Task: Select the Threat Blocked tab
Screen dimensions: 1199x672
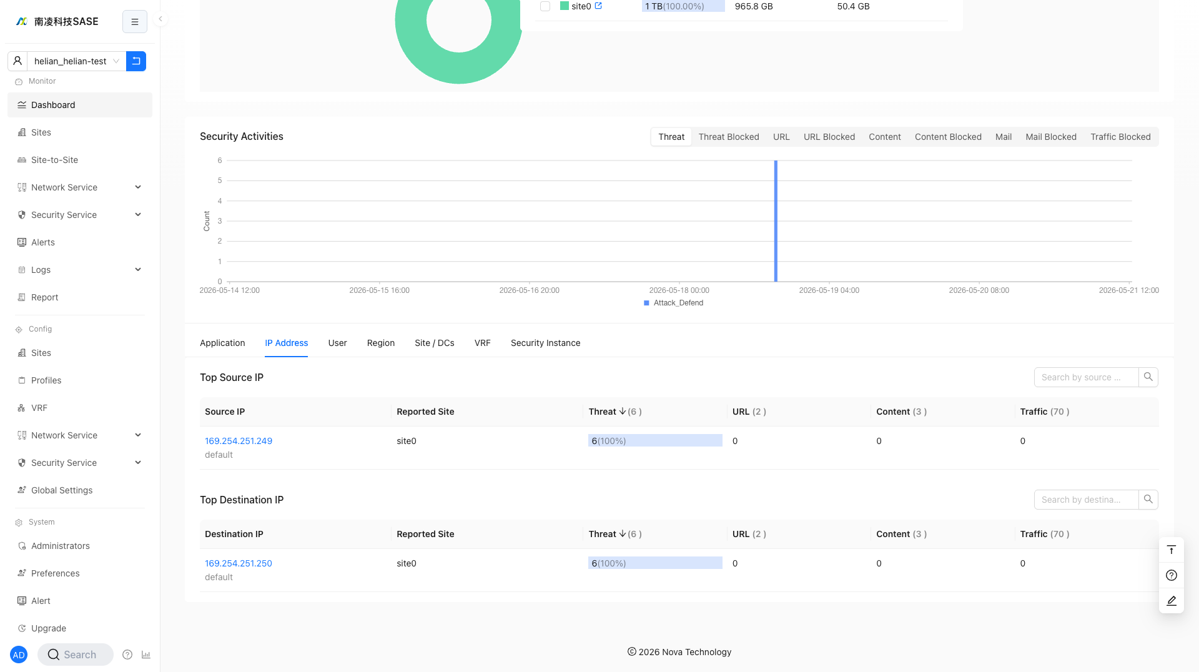Action: point(728,137)
